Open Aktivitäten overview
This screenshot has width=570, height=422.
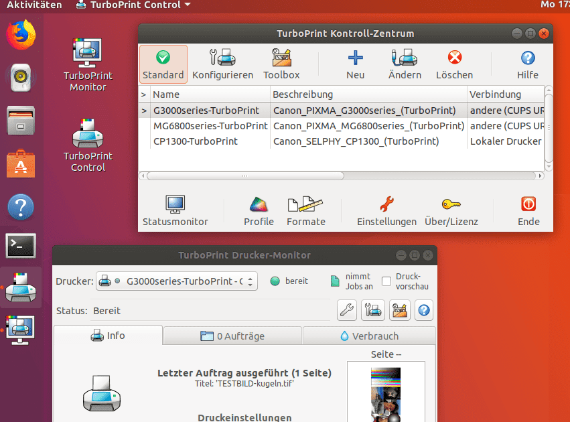[x=35, y=5]
